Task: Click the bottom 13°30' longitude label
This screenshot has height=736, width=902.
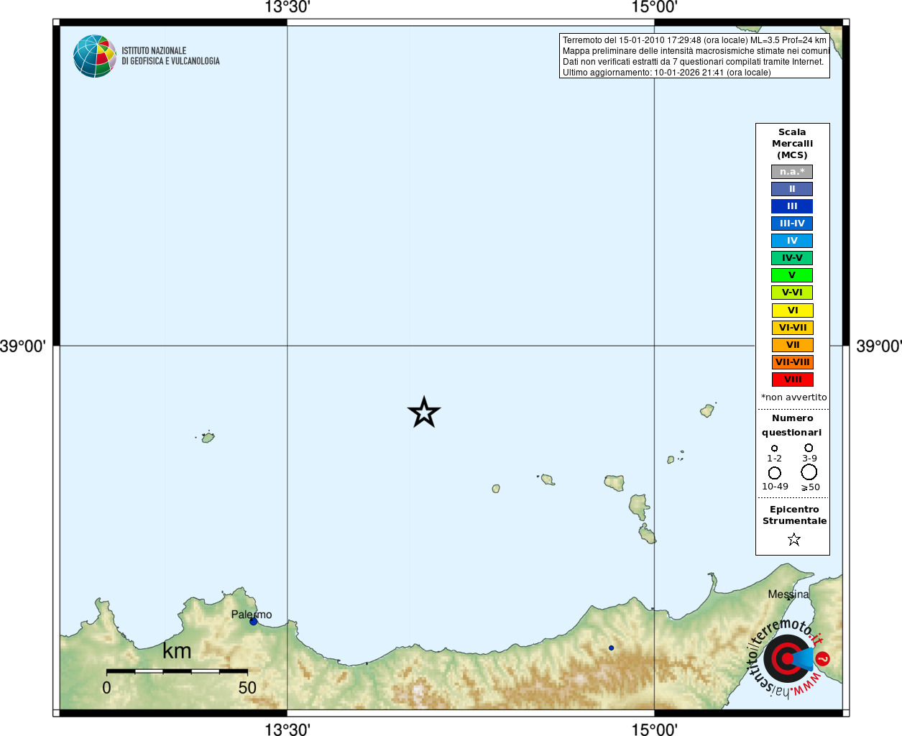Action: pos(287,730)
